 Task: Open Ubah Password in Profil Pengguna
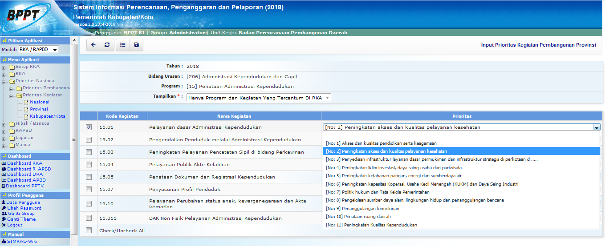point(24,208)
